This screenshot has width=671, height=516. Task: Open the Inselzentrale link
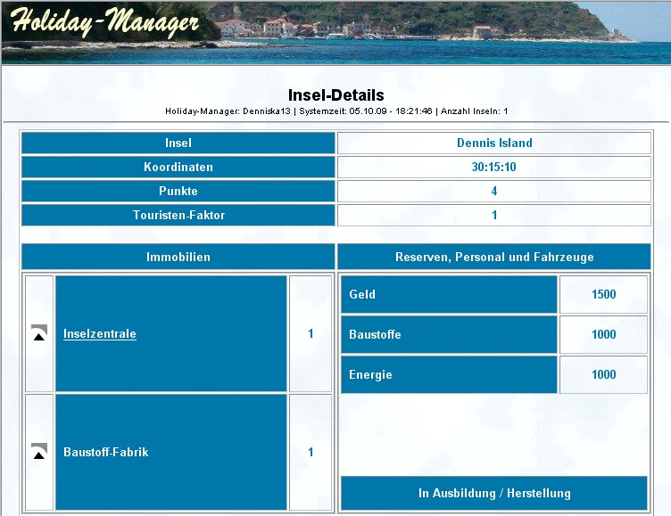[x=100, y=333]
